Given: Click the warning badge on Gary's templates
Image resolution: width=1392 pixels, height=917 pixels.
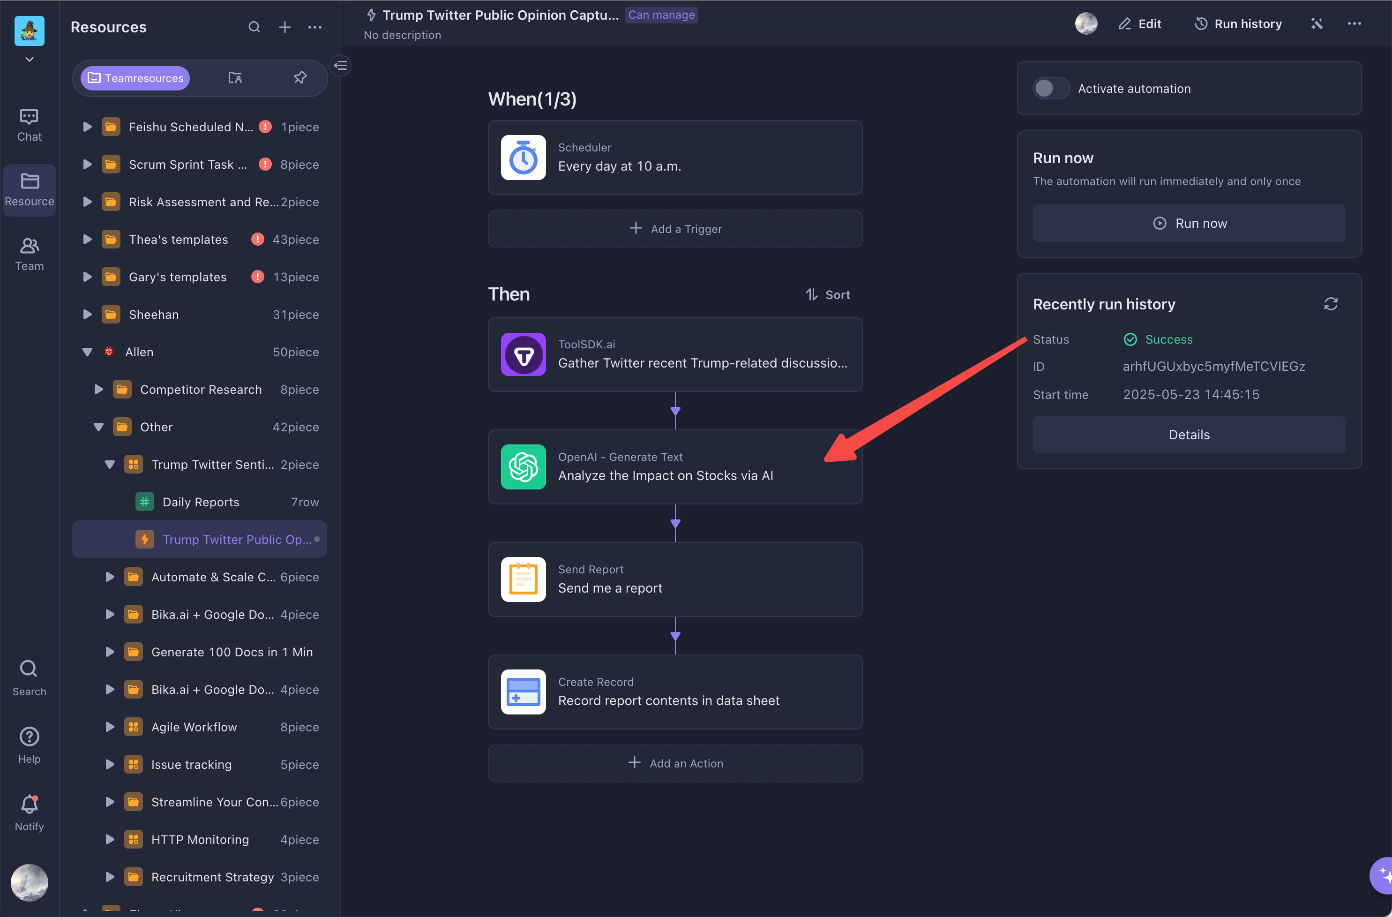Looking at the screenshot, I should pos(257,277).
